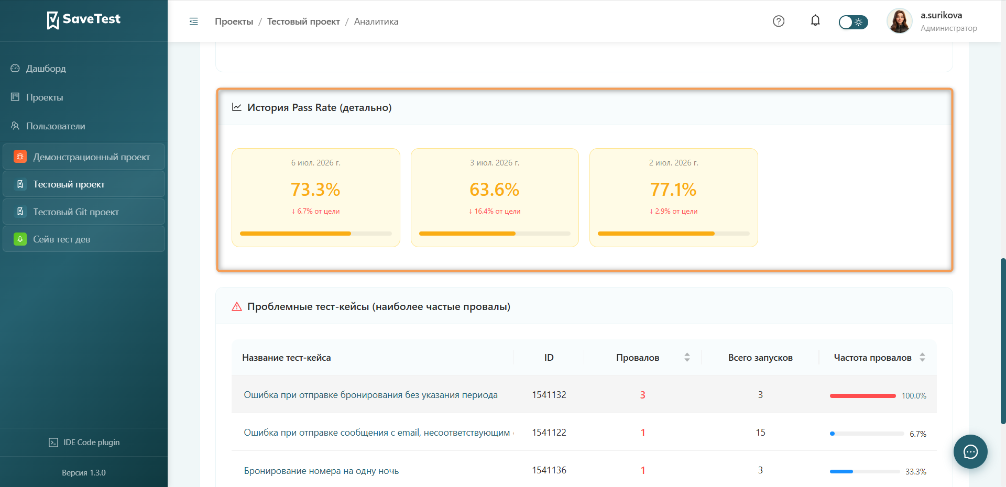This screenshot has width=1006, height=487.
Task: Click the green Сейв тест дев icon
Action: pos(20,239)
